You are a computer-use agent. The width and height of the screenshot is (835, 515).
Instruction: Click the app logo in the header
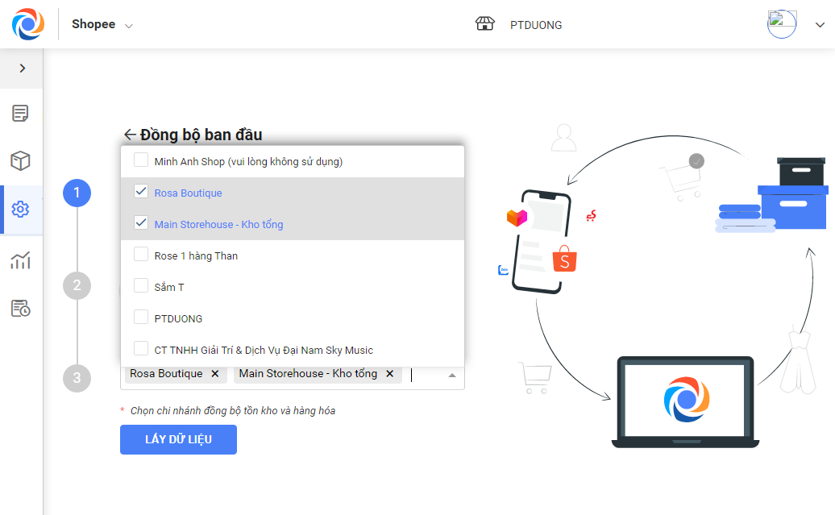[28, 24]
